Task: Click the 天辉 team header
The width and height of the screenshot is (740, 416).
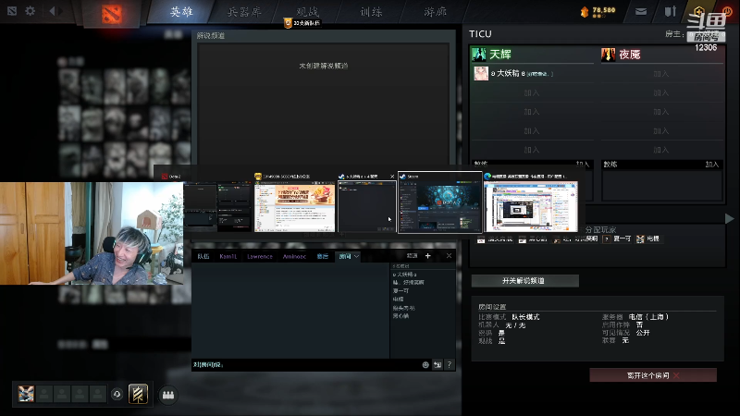Action: tap(532, 55)
